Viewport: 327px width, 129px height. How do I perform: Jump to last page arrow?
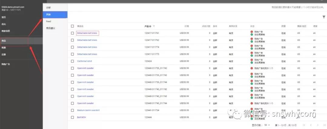coord(324,125)
